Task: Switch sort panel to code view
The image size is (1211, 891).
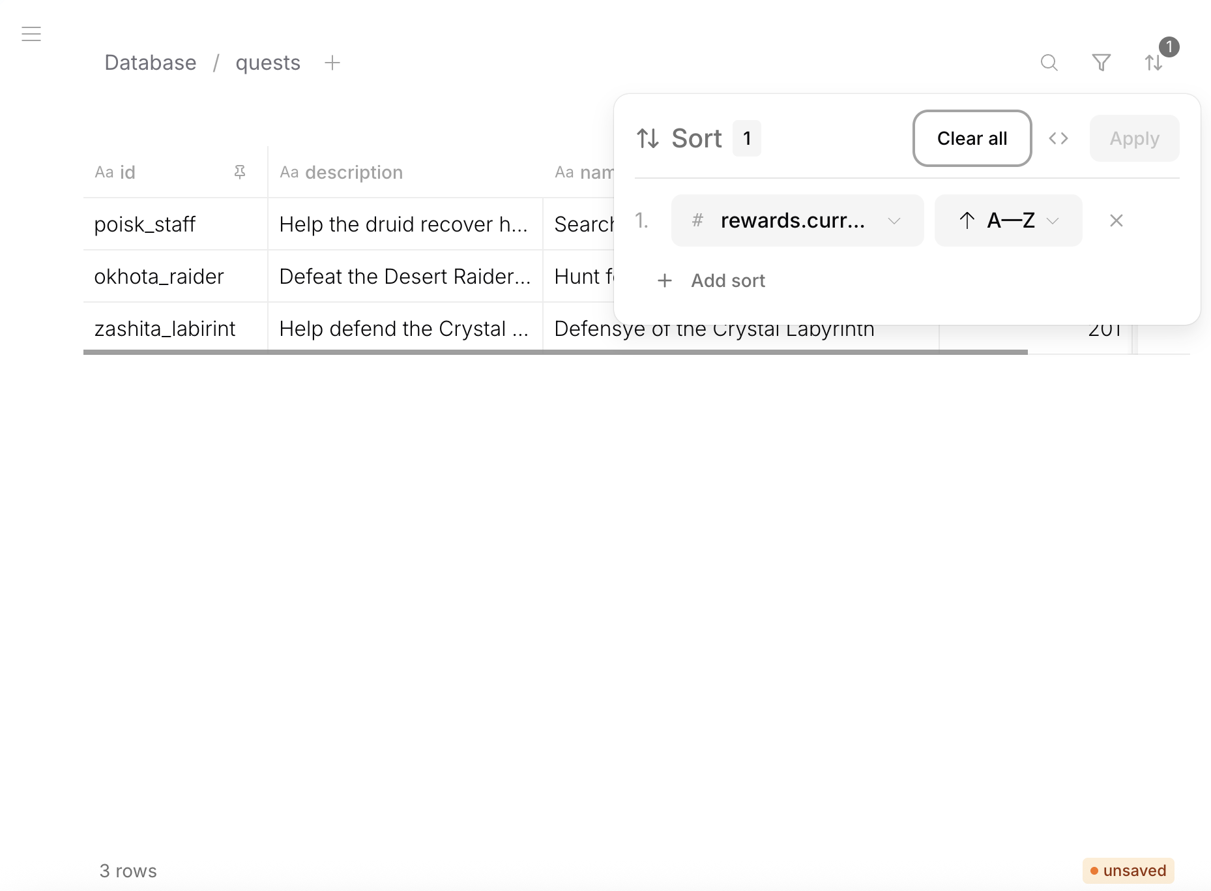Action: pos(1058,138)
